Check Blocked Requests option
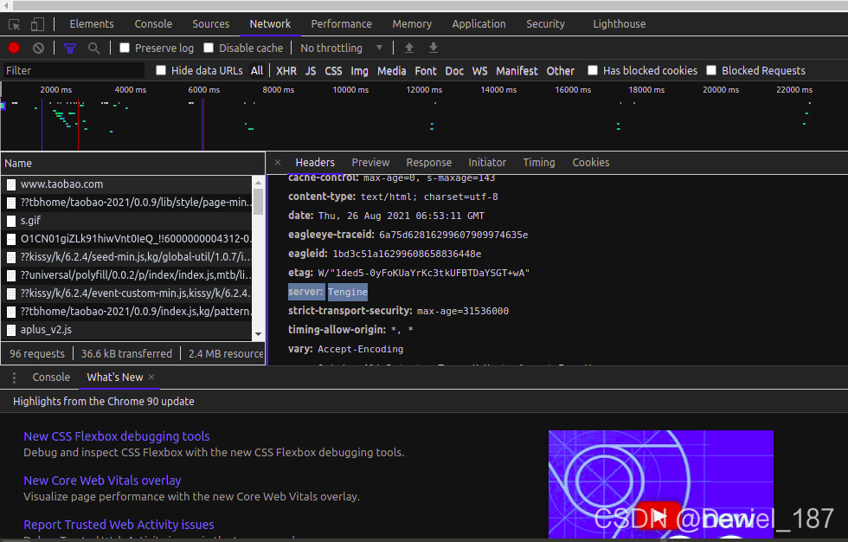The height and width of the screenshot is (542, 848). tap(711, 70)
